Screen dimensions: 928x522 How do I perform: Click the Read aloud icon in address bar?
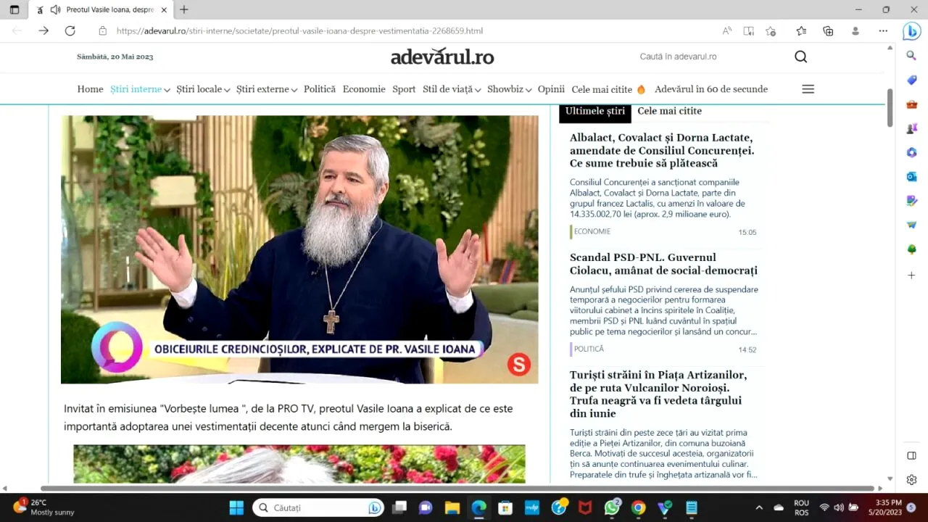[727, 30]
